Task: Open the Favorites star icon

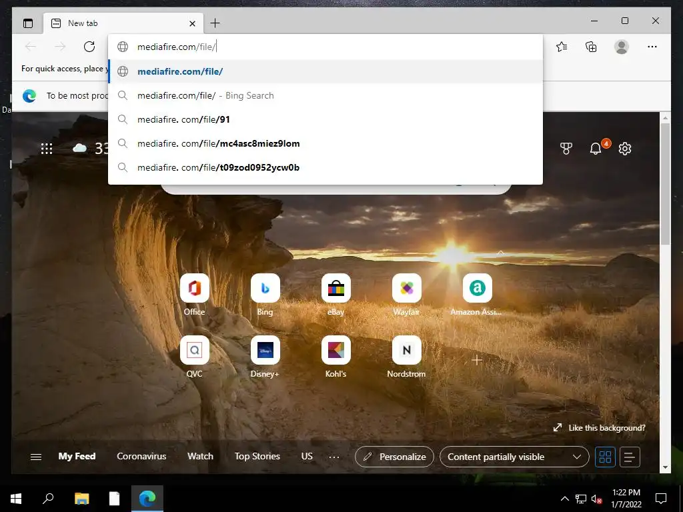Action: 562,47
